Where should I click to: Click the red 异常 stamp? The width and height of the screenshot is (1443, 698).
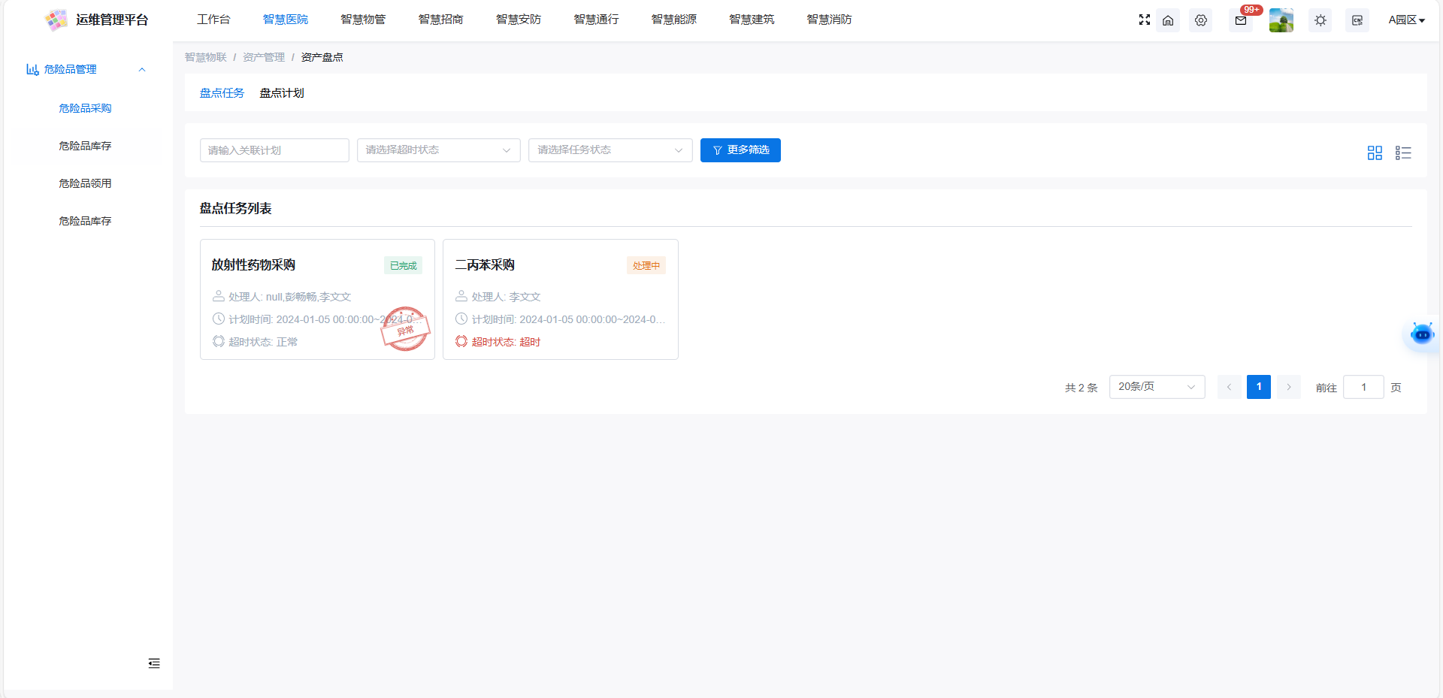pyautogui.click(x=405, y=329)
